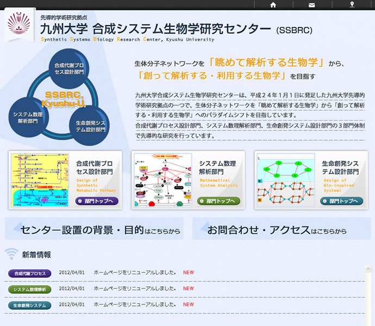Image resolution: width=375 pixels, height=326 pixels.
Task: Click news text in 合成代謝プロセス row
Action: coord(135,272)
